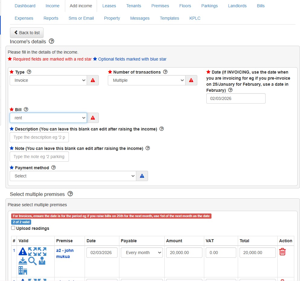Click the download tray icon in row 1
The width and height of the screenshot is (300, 281).
tap(23, 261)
